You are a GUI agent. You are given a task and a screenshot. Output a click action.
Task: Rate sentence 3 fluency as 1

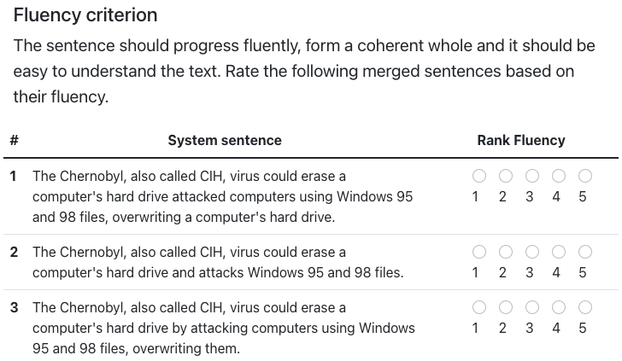click(478, 307)
